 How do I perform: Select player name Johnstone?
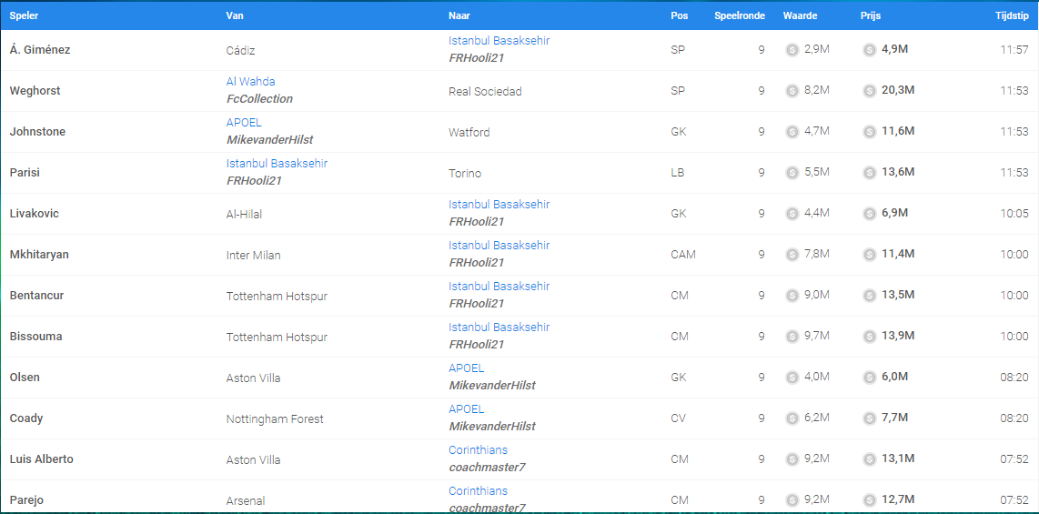[x=37, y=132]
